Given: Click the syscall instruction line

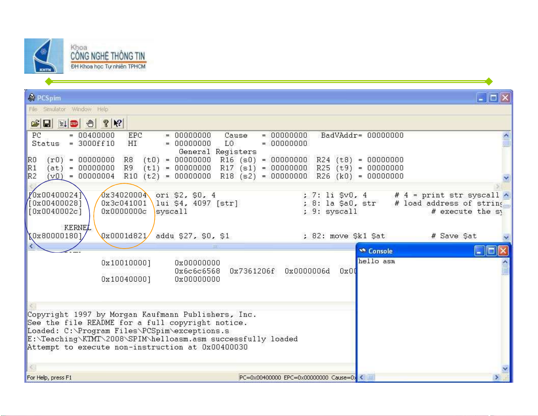Looking at the screenshot, I should [x=171, y=212].
